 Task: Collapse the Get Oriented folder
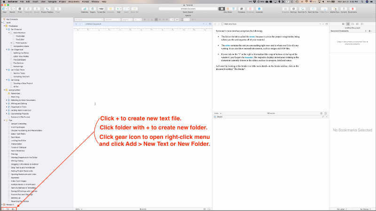[x=7, y=30]
